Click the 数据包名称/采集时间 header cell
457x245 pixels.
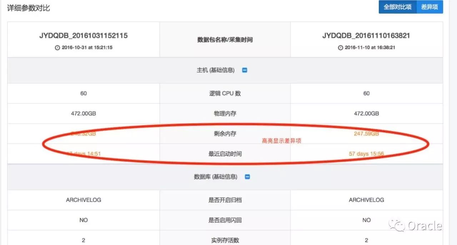[x=225, y=40]
